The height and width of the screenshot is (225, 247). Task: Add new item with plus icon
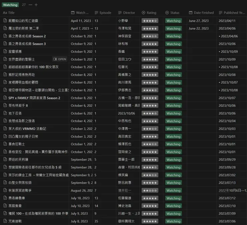(x=36, y=5)
